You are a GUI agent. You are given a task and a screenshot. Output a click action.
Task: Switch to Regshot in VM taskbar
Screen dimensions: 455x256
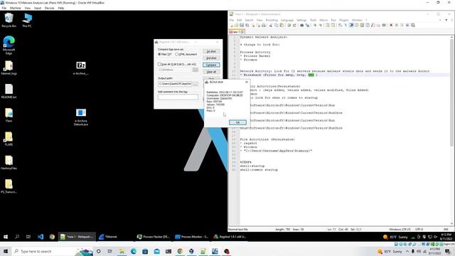tap(230, 237)
